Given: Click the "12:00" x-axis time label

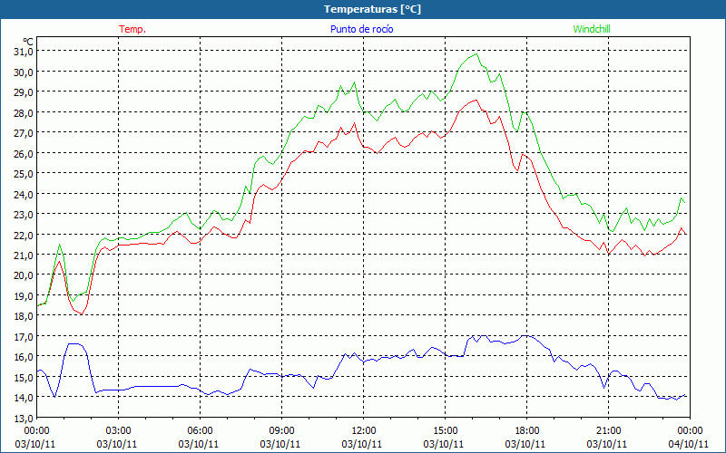Looking at the screenshot, I should pos(364,431).
